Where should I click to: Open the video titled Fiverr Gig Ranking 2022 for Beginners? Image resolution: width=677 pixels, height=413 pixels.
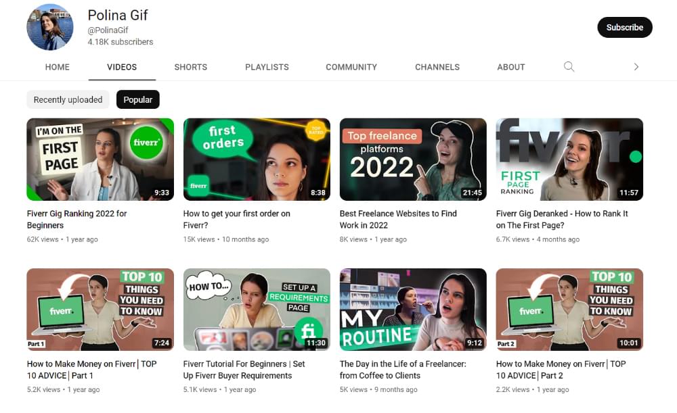click(100, 159)
